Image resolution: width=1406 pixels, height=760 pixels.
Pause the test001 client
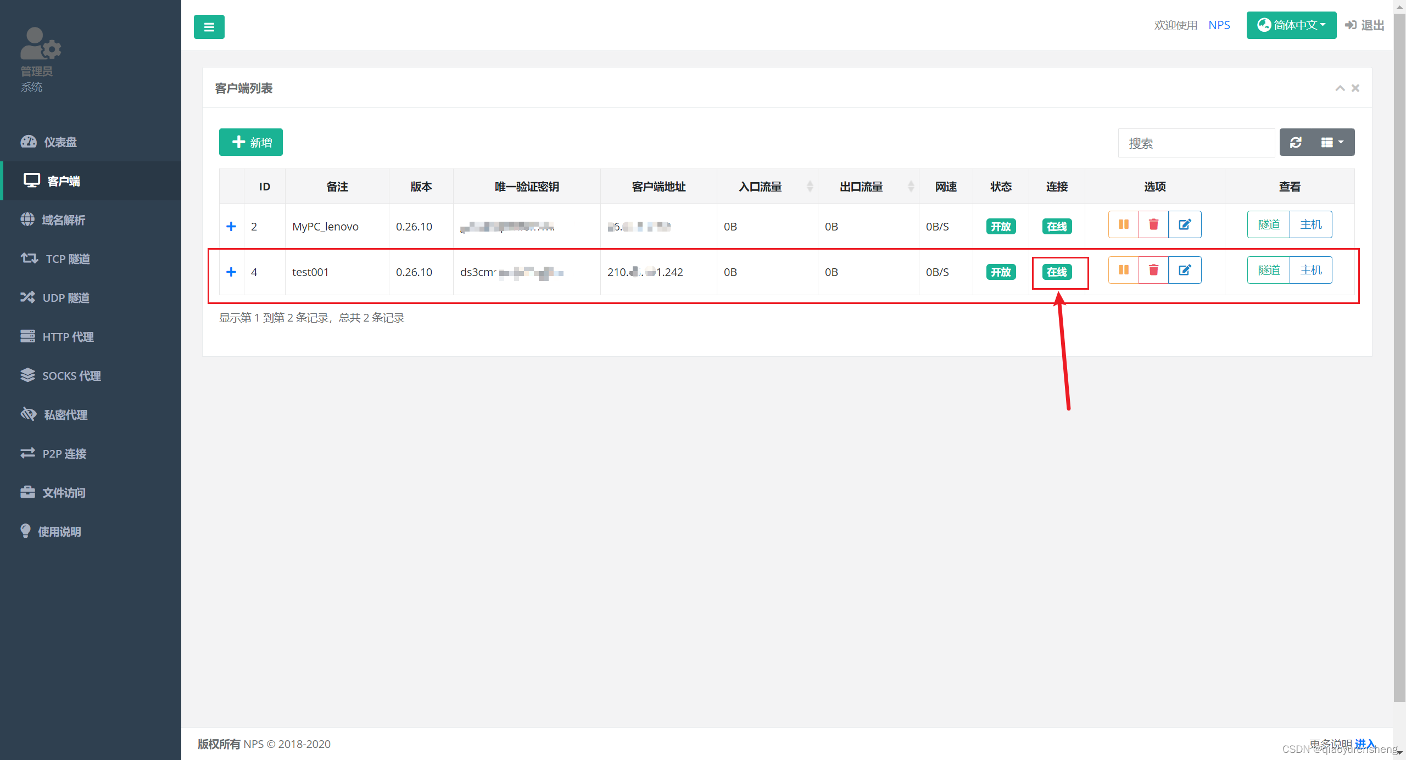click(x=1123, y=270)
